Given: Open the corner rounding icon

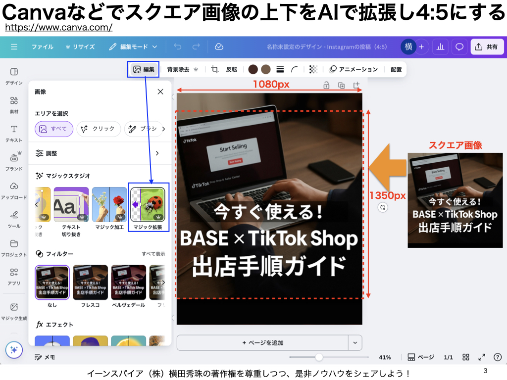Looking at the screenshot, I should tap(294, 69).
